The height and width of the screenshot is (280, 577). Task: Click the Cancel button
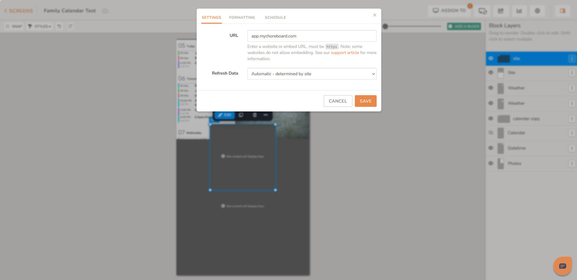coord(338,101)
